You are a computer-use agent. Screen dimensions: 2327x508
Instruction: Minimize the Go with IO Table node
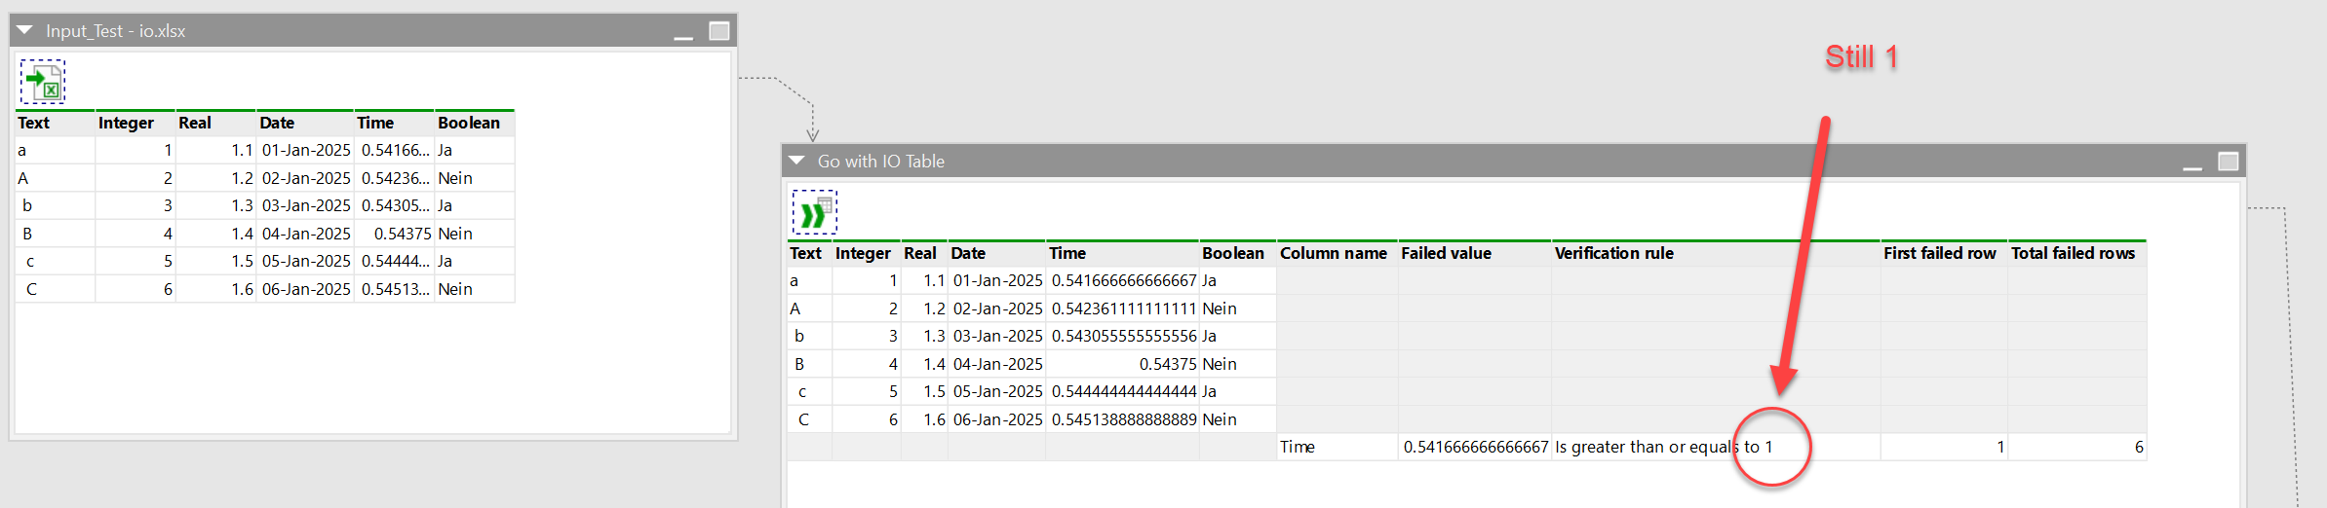[2192, 163]
